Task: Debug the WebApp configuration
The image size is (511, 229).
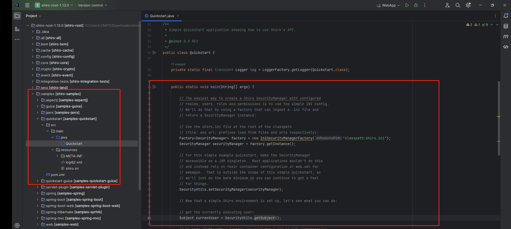Action: (x=416, y=5)
